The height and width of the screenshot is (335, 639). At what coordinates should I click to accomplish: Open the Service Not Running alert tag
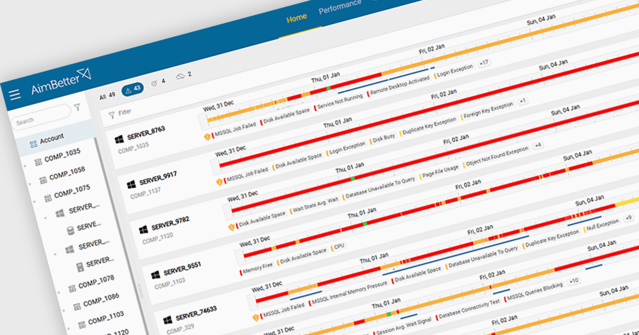point(339,101)
